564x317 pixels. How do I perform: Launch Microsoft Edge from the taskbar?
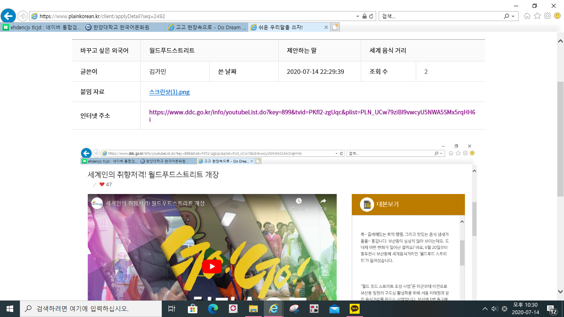coord(213,309)
